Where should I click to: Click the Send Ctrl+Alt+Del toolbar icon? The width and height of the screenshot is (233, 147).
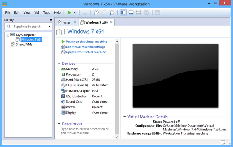pos(85,13)
